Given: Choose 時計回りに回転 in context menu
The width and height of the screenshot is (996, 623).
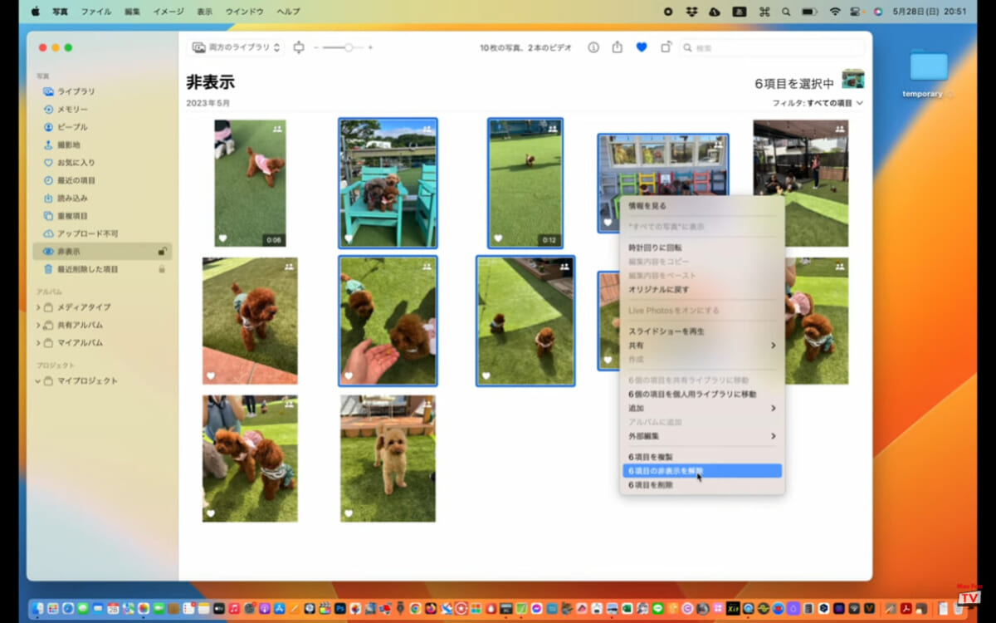Looking at the screenshot, I should point(702,248).
